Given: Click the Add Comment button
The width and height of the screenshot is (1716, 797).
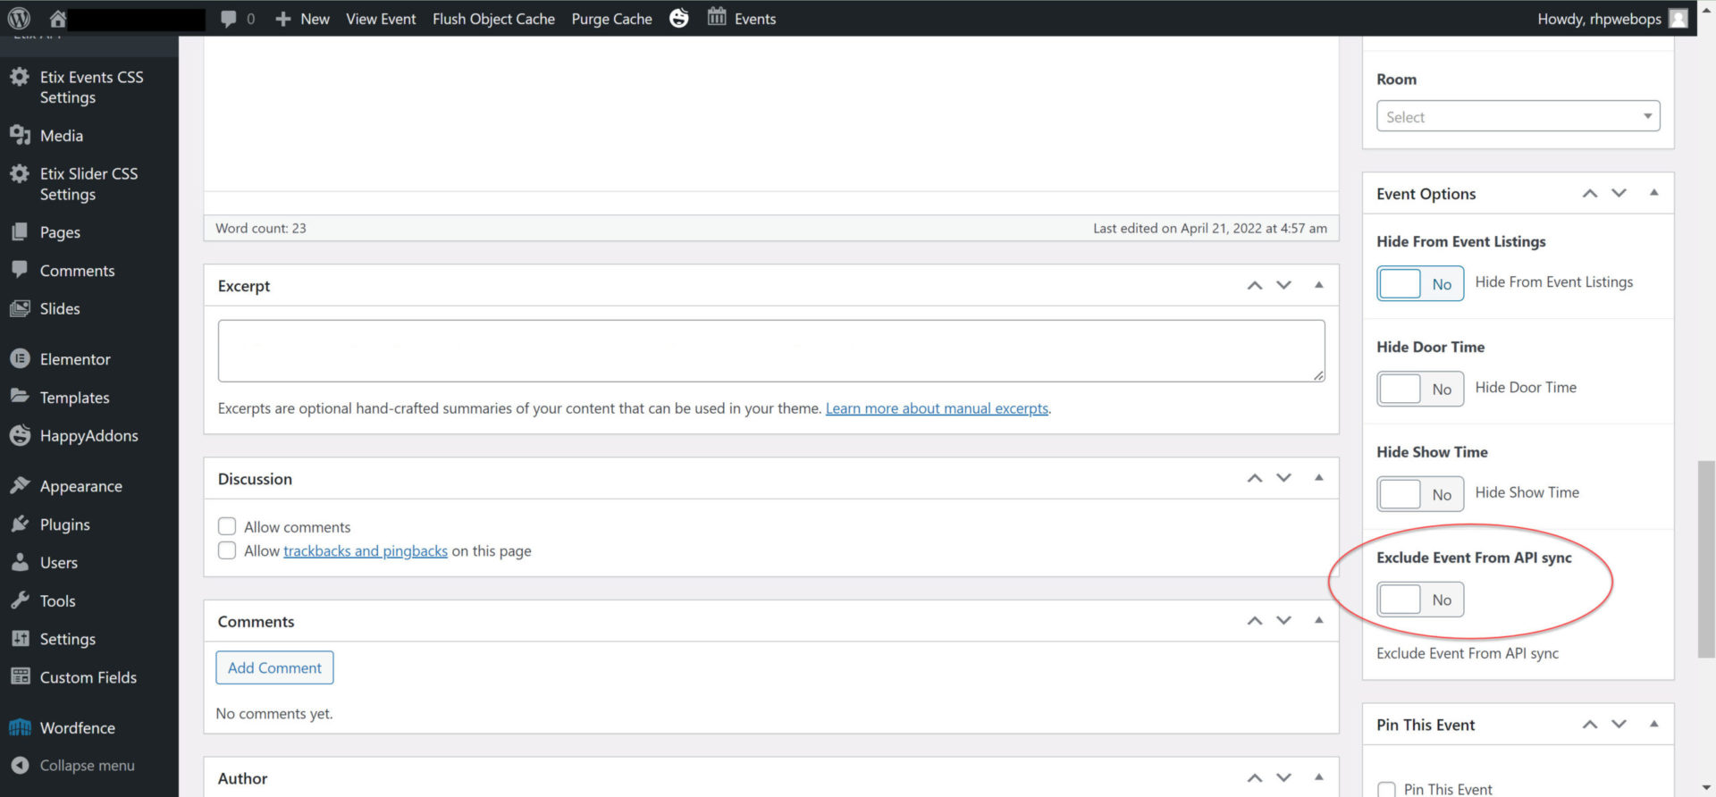Looking at the screenshot, I should (274, 667).
